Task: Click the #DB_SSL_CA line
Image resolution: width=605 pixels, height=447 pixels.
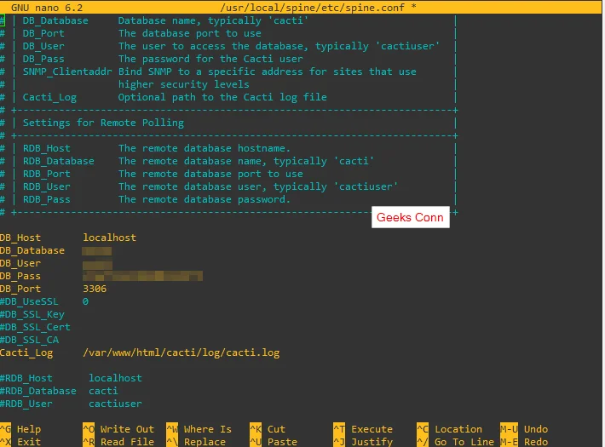Action: (29, 340)
